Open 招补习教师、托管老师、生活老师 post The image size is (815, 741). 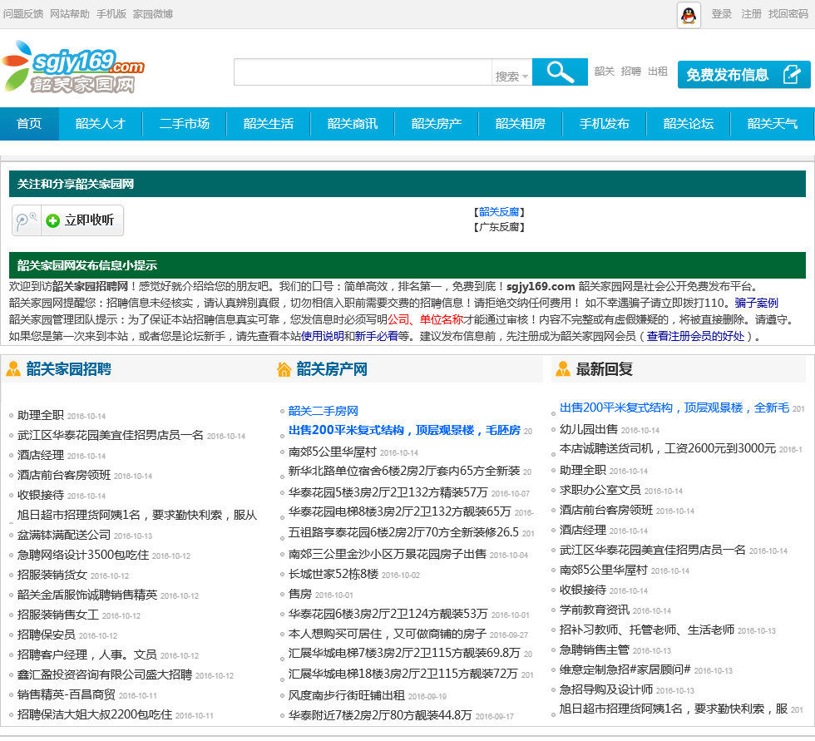click(x=647, y=630)
